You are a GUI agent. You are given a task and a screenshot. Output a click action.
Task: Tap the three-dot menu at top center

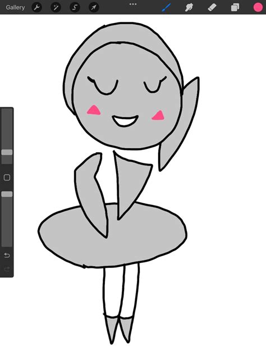pyautogui.click(x=133, y=4)
